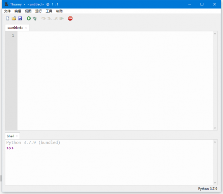
Task: Stop/restart backend with red STOP icon
Action: [70, 18]
